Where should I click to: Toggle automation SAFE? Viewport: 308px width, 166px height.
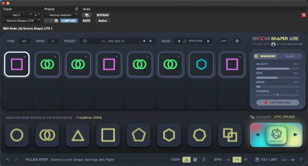point(86,21)
